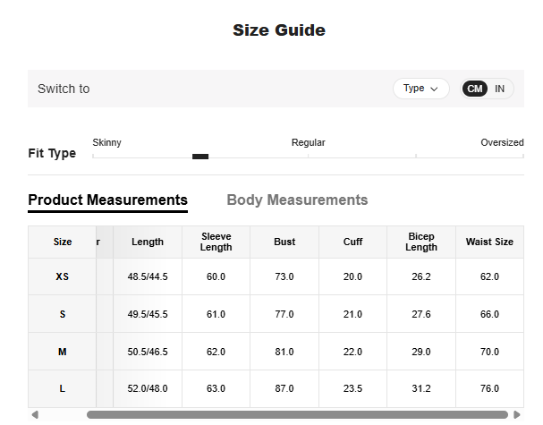Viewport: 543px width, 425px height.
Task: Click the Cuff column header
Action: pos(353,242)
